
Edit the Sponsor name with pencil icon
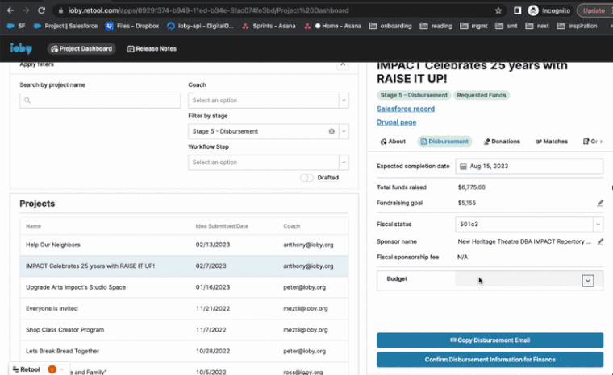tap(600, 241)
